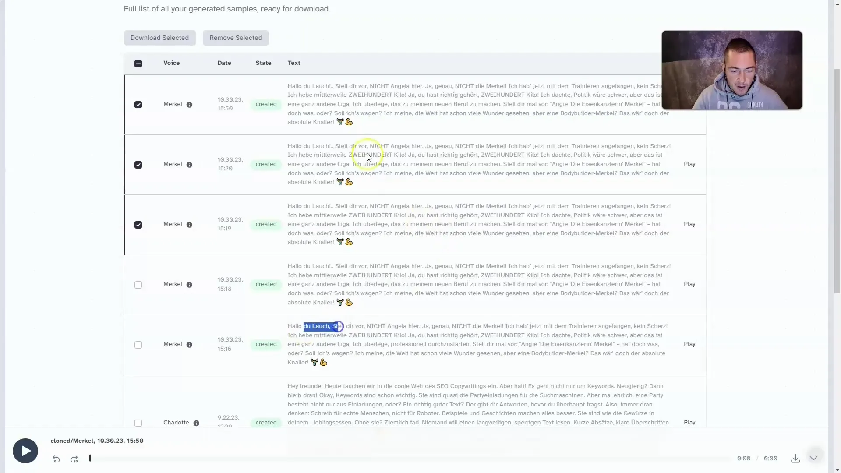Click the Download Selected button
This screenshot has height=473, width=841.
coord(159,37)
